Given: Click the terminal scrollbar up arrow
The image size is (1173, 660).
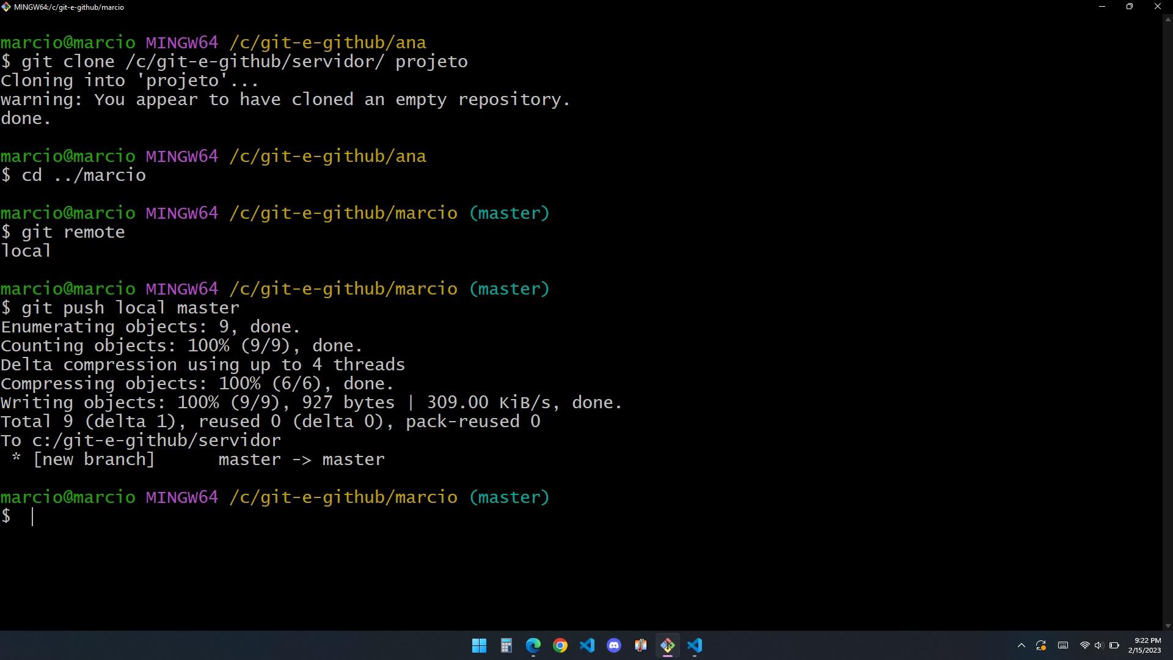Looking at the screenshot, I should (x=1168, y=19).
